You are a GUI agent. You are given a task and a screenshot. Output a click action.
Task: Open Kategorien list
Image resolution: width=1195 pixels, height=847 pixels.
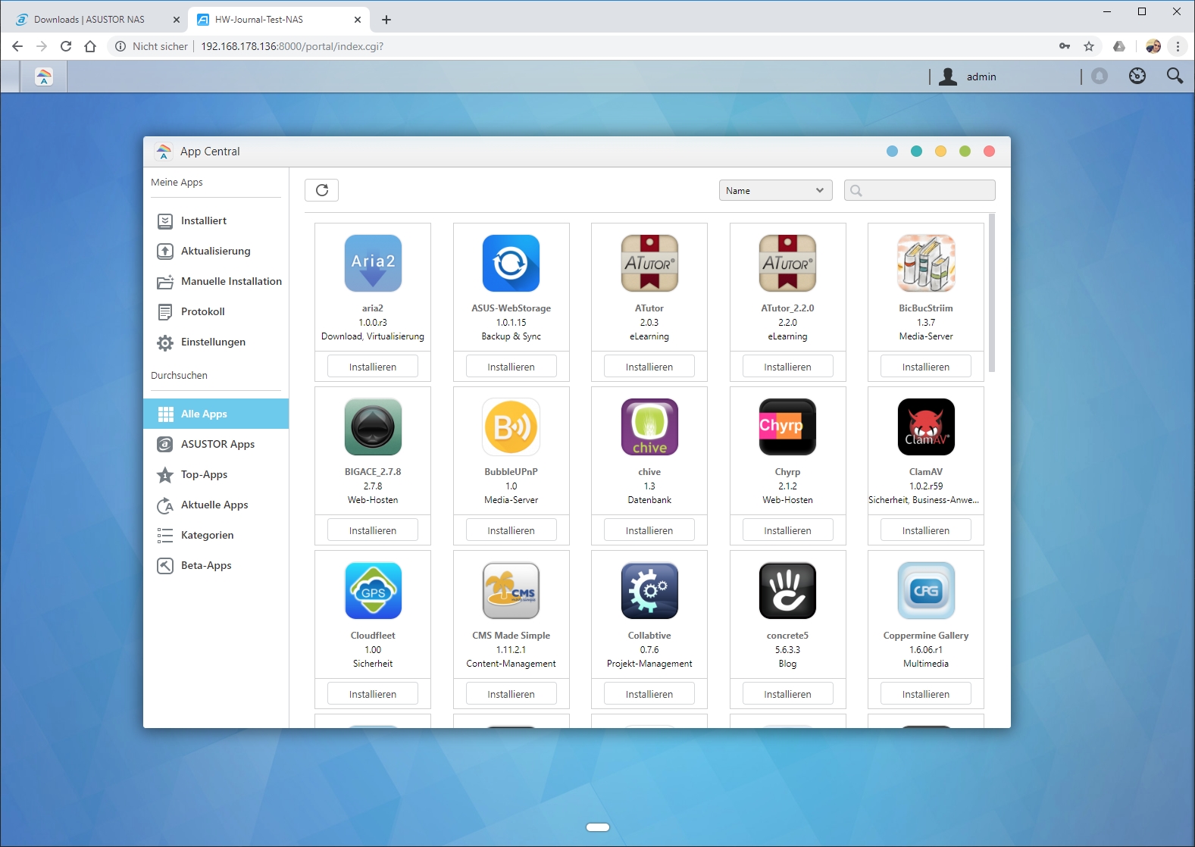coord(216,535)
